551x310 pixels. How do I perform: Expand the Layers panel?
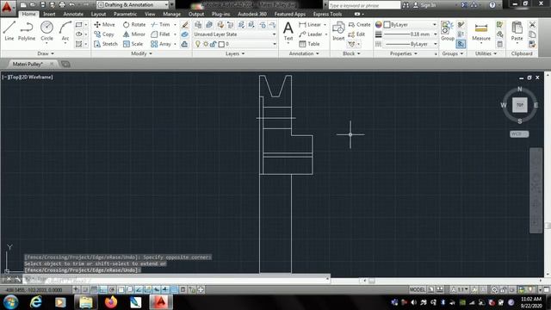tap(235, 53)
